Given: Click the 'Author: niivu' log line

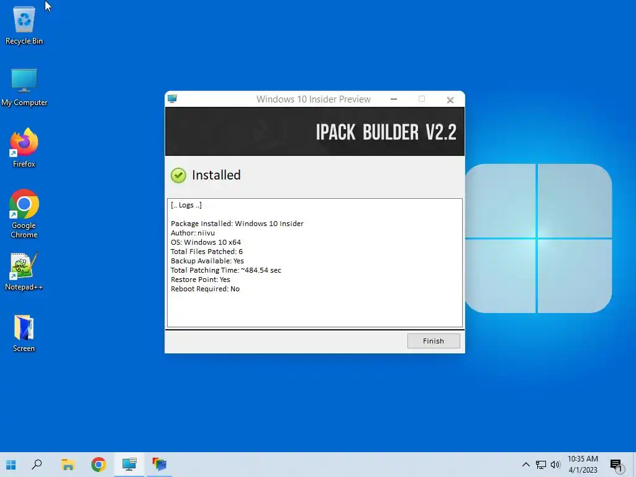Looking at the screenshot, I should 193,233.
